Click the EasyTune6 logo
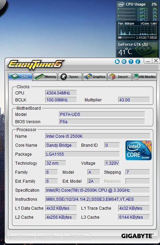This screenshot has width=160, height=245. tap(36, 65)
